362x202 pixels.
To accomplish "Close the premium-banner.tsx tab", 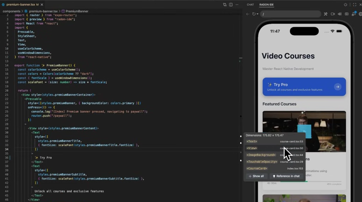I will click(42, 5).
